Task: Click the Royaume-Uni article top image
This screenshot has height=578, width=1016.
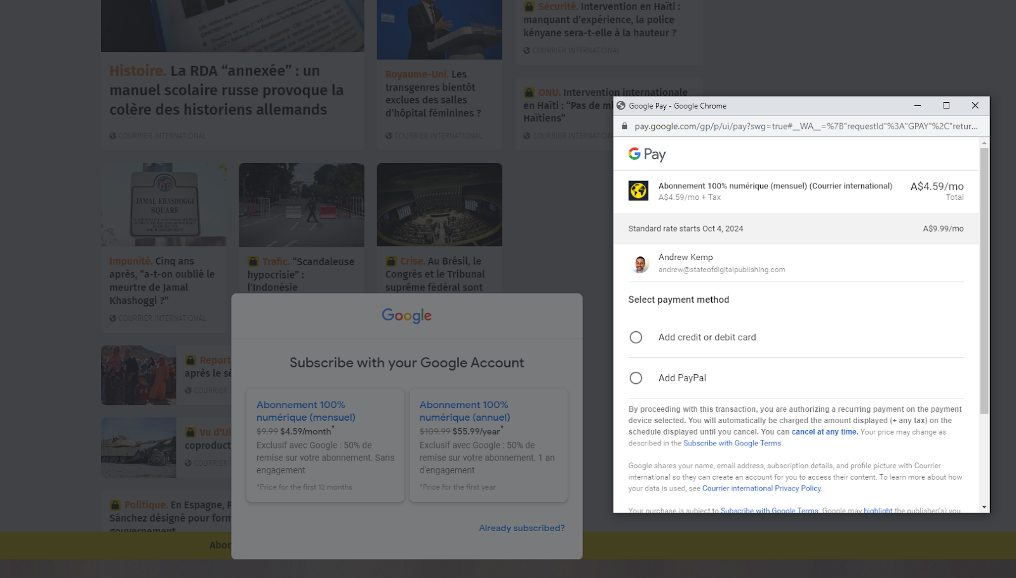Action: point(439,29)
